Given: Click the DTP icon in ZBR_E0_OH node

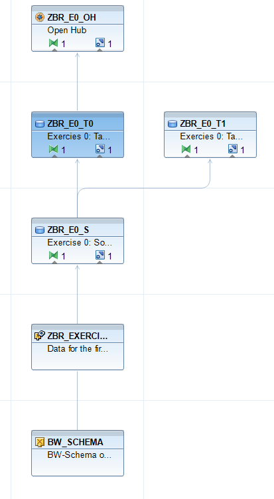Looking at the screenshot, I should 100,42.
